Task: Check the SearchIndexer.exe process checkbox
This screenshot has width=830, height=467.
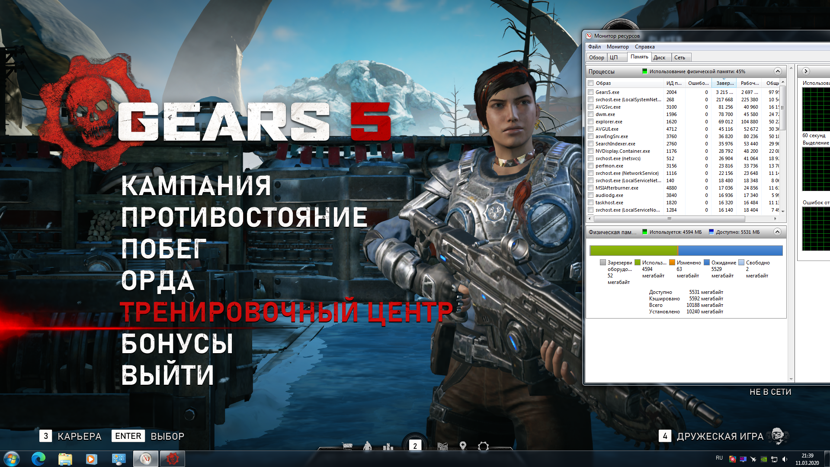Action: point(590,144)
